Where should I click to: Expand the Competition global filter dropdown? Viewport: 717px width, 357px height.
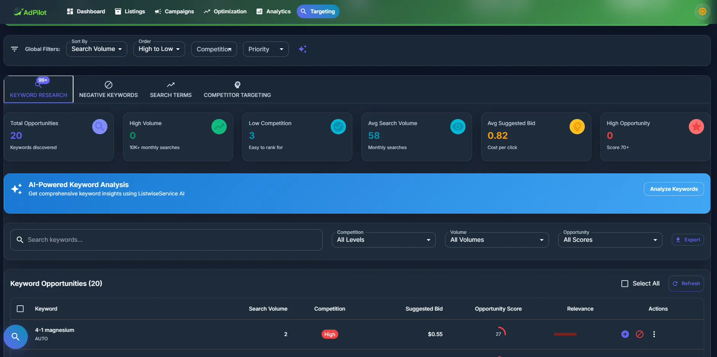pyautogui.click(x=214, y=49)
